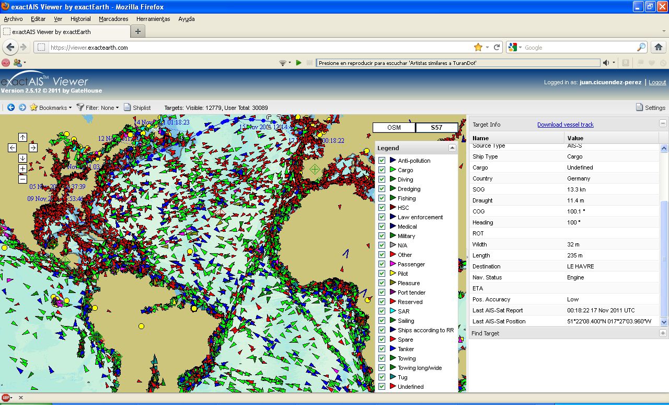Switch the map layer to OSM
The width and height of the screenshot is (669, 405).
394,128
